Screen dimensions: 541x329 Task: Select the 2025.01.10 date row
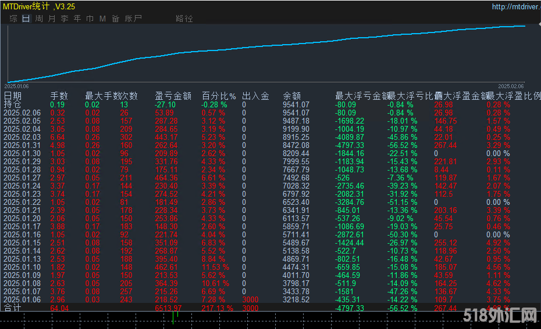click(22, 267)
